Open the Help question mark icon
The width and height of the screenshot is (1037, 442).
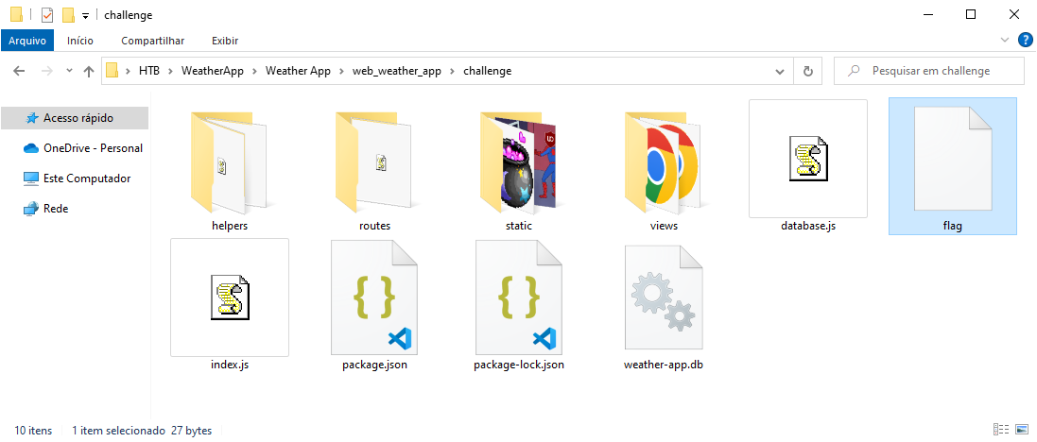pyautogui.click(x=1025, y=41)
